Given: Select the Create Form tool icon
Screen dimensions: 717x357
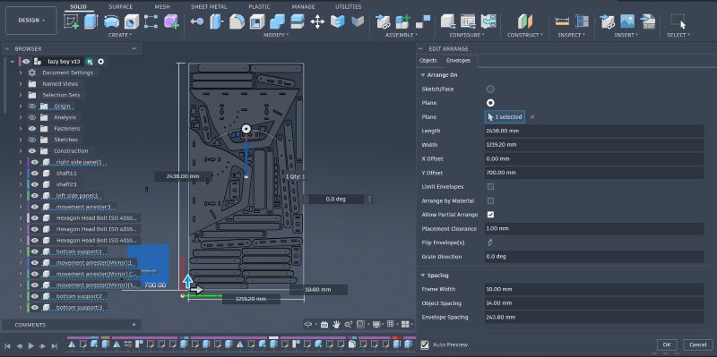Looking at the screenshot, I should 171,21.
